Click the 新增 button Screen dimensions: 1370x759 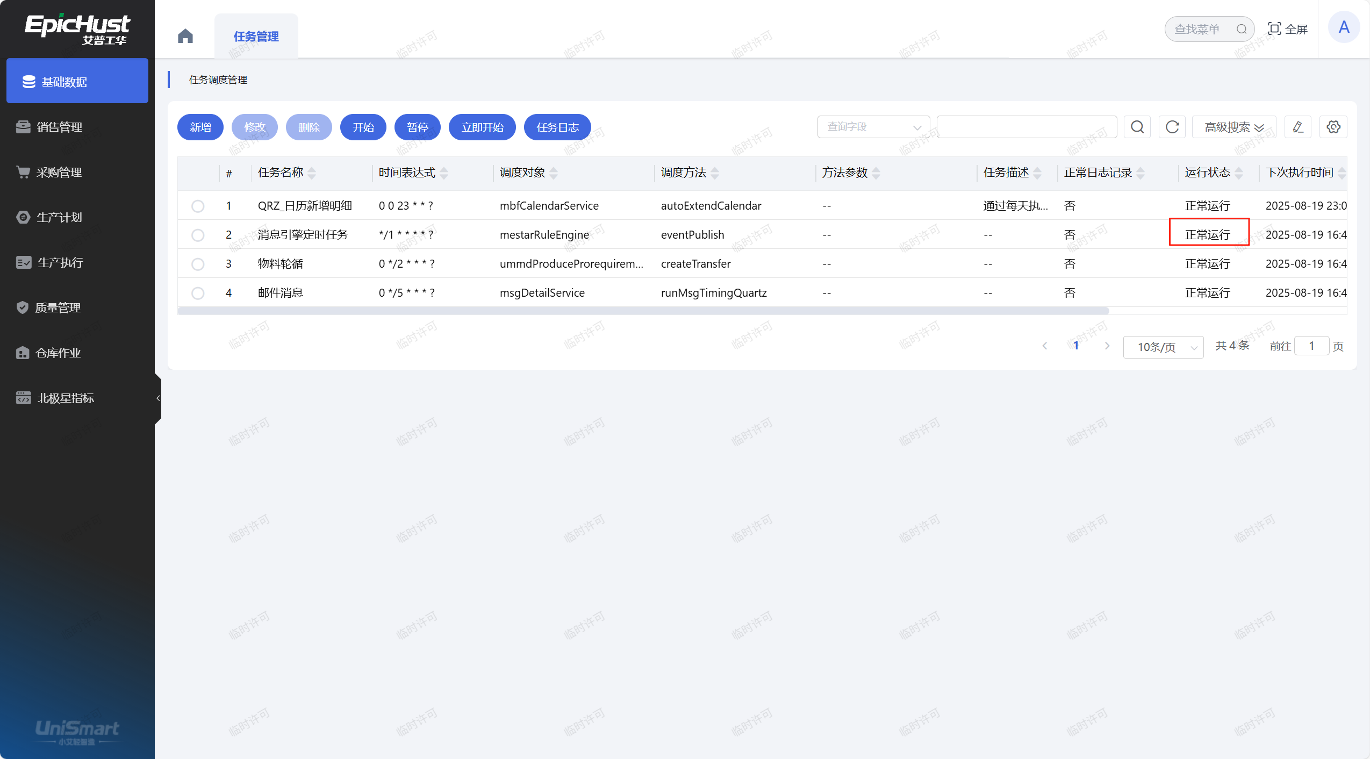pos(200,127)
